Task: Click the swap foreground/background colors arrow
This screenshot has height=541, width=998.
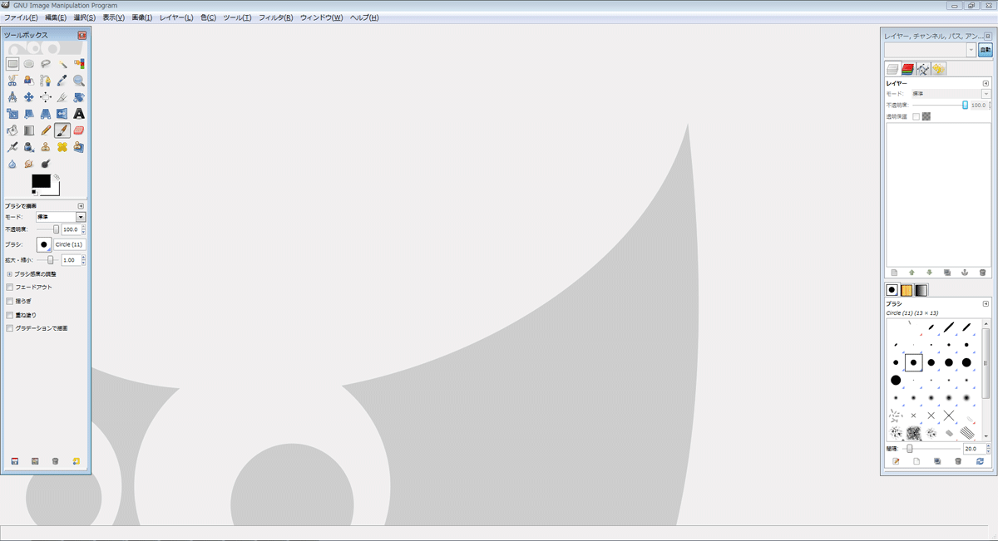Action: pyautogui.click(x=57, y=177)
